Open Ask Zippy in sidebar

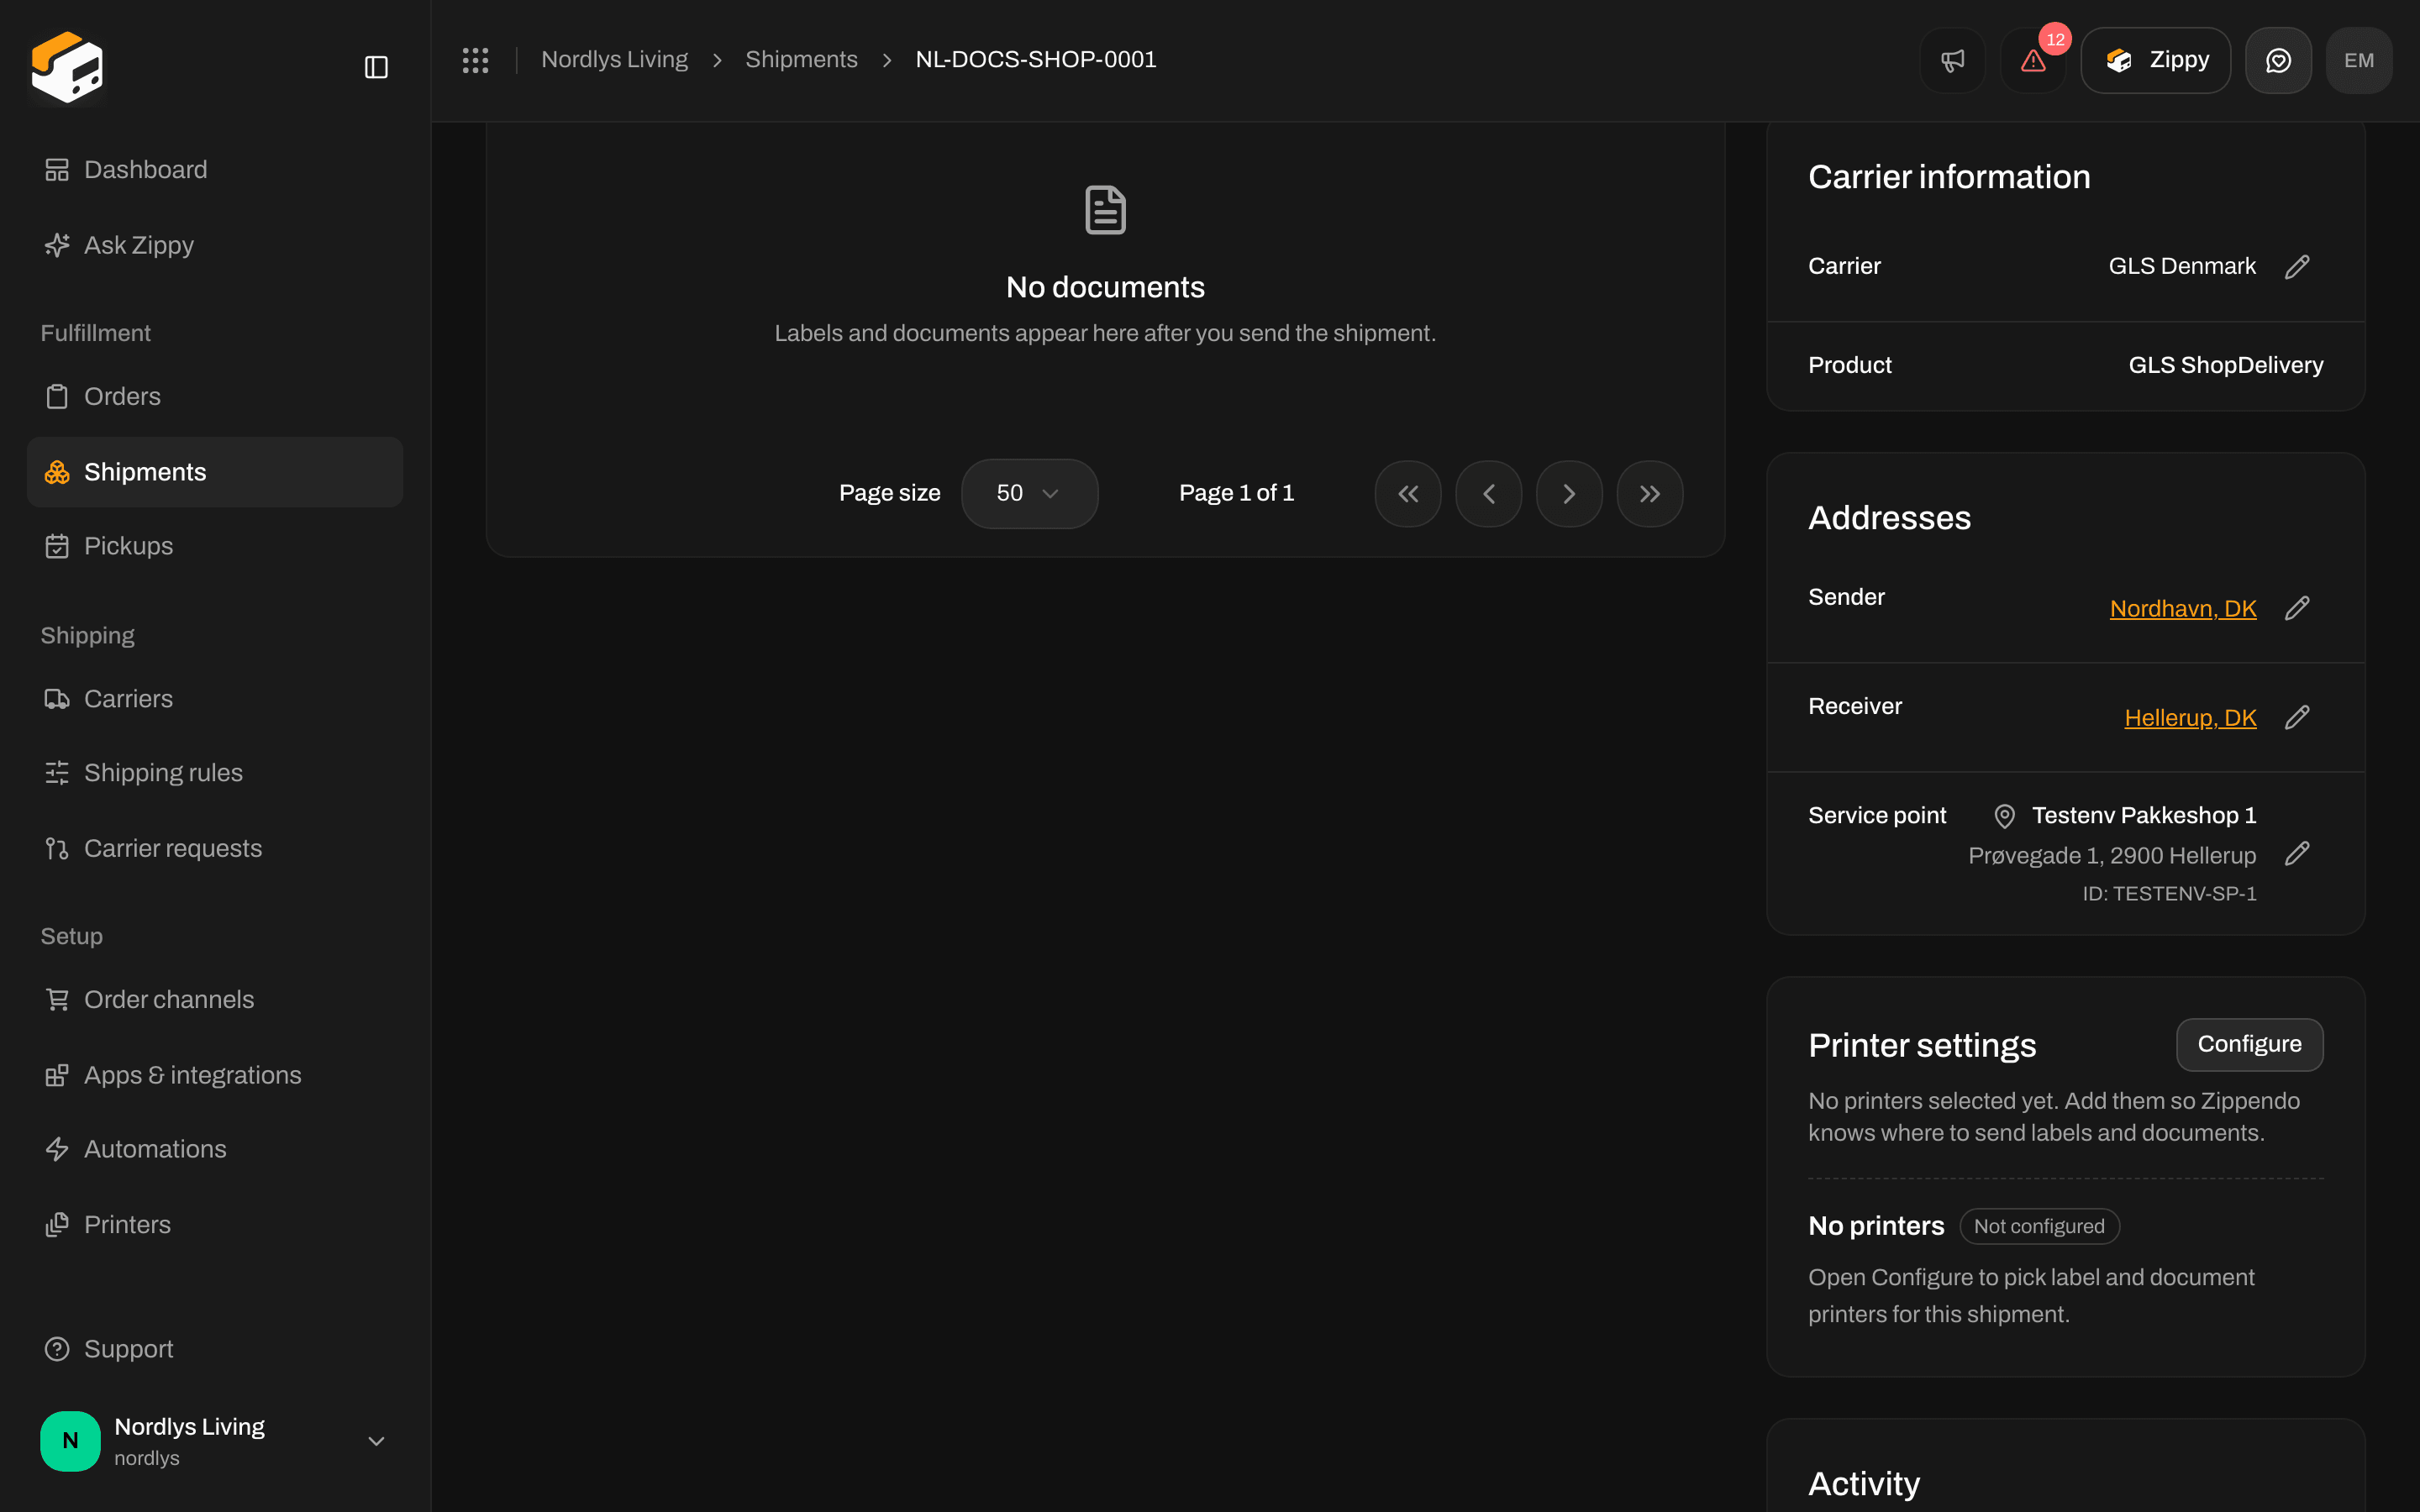tap(215, 245)
